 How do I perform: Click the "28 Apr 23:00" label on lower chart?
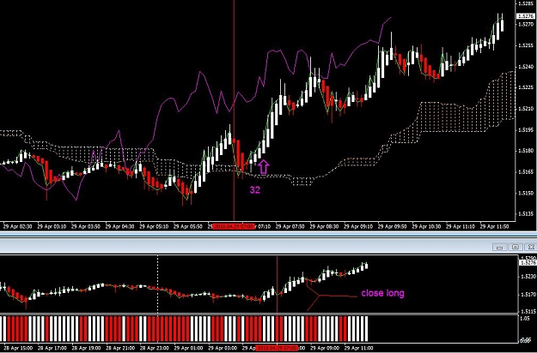154,348
